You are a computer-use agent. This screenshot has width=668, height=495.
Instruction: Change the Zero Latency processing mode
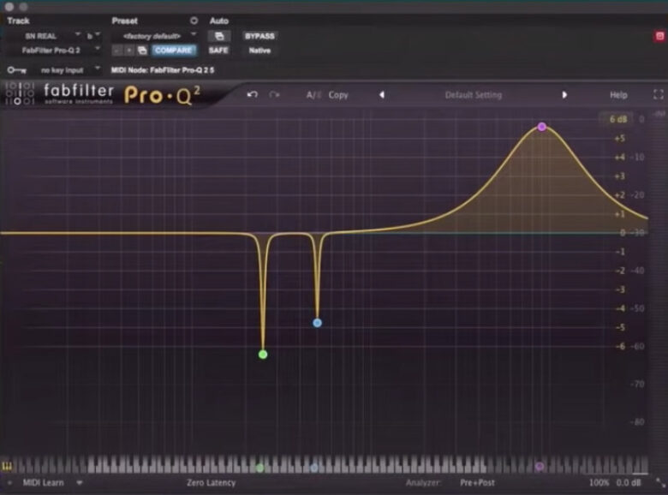(x=211, y=483)
